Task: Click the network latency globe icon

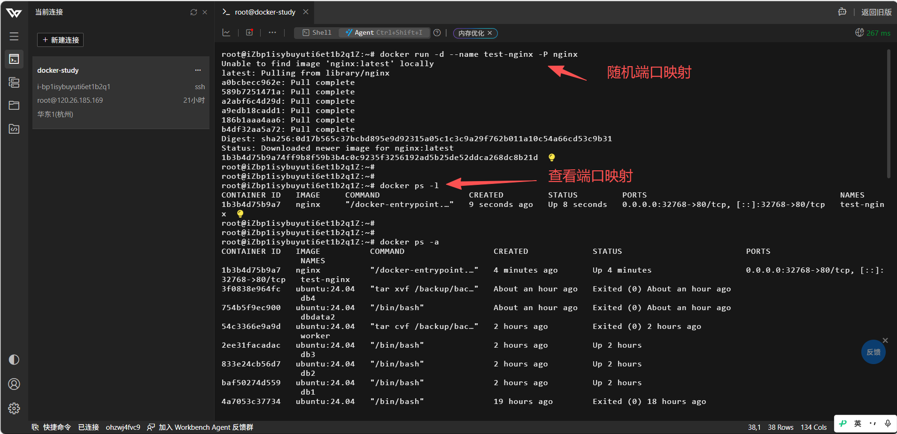Action: point(859,32)
